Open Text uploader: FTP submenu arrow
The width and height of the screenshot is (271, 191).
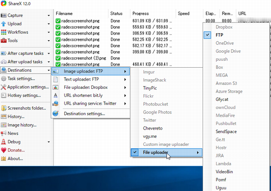[x=125, y=79]
